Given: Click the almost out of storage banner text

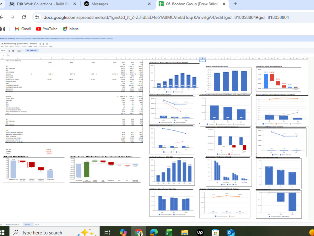Looking at the screenshot, I should pos(57,38).
